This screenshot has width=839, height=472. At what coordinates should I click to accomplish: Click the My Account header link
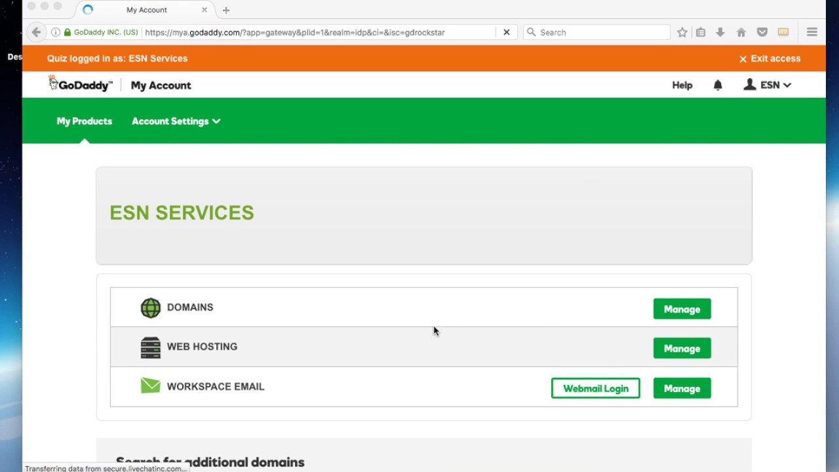tap(161, 85)
